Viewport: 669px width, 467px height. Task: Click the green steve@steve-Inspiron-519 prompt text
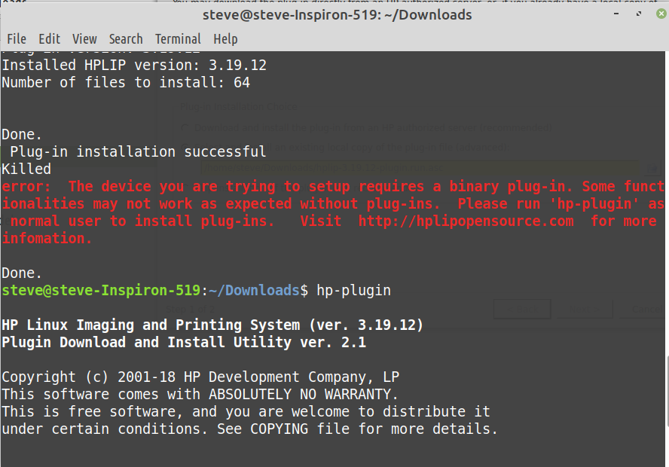[x=101, y=291]
